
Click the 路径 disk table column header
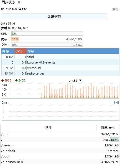pyautogui.click(x=48, y=128)
